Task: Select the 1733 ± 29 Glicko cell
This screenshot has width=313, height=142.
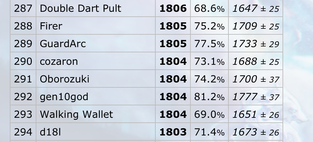Action: click(x=256, y=44)
